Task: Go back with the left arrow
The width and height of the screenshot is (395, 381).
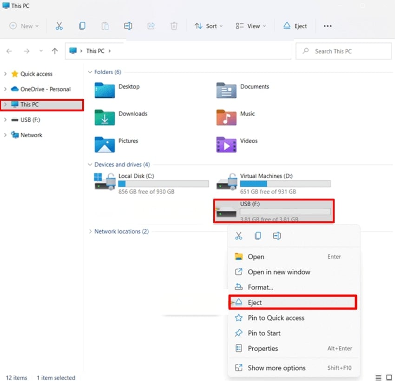Action: click(9, 51)
